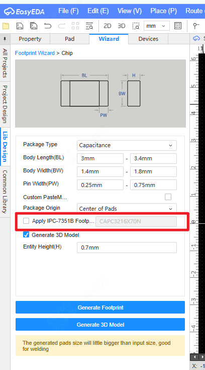Click the CAPC3216X70N name field

(x=136, y=221)
